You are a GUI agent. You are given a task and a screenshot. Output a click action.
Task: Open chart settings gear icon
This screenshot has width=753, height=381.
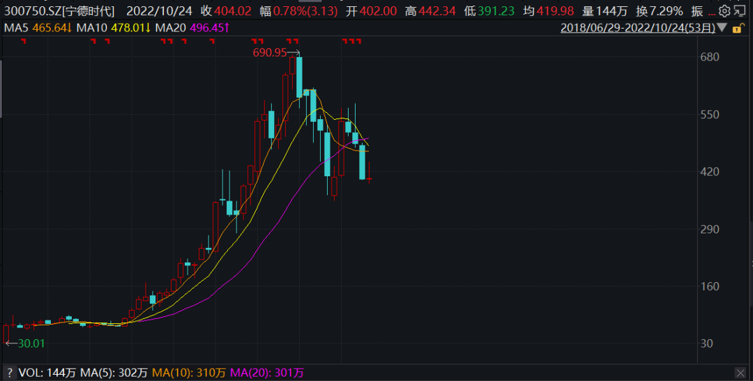click(725, 12)
